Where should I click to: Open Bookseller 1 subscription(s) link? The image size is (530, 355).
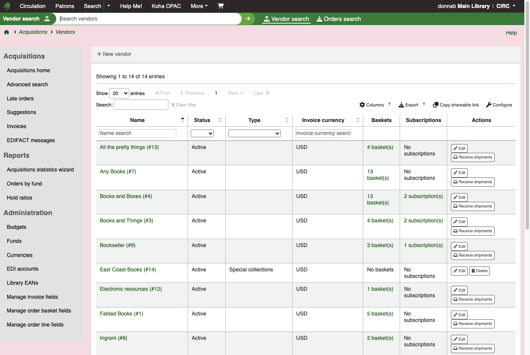tap(423, 245)
